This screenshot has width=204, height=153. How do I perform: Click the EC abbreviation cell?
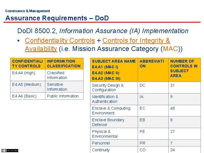click(x=153, y=110)
